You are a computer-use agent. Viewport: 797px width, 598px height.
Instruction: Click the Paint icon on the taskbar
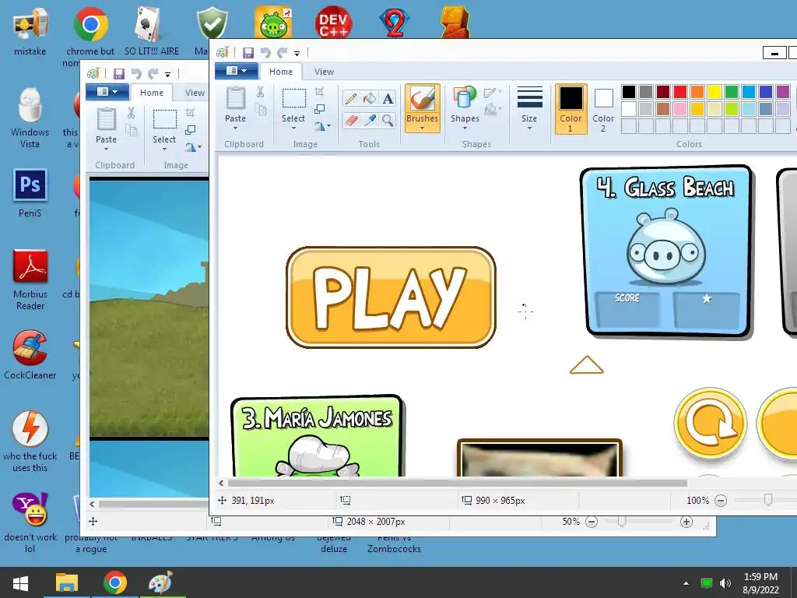tap(161, 582)
